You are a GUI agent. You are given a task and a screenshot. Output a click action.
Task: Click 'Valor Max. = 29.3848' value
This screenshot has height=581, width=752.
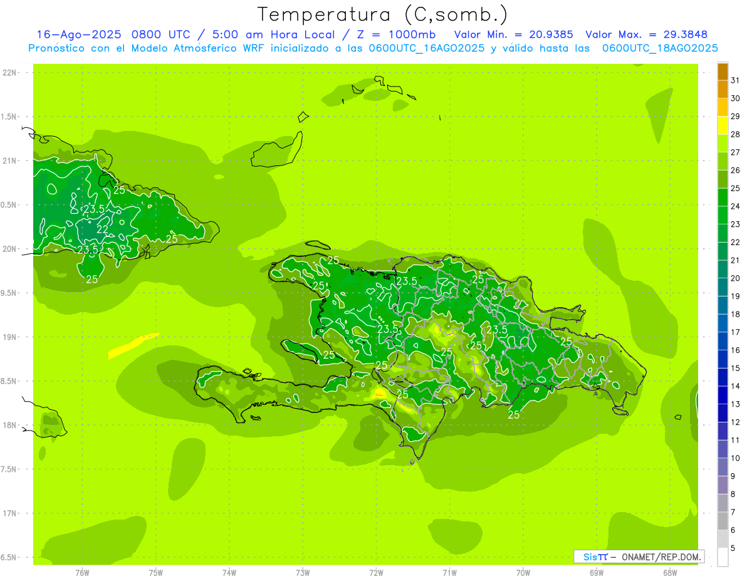click(x=647, y=34)
